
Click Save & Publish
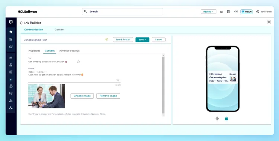point(123,40)
